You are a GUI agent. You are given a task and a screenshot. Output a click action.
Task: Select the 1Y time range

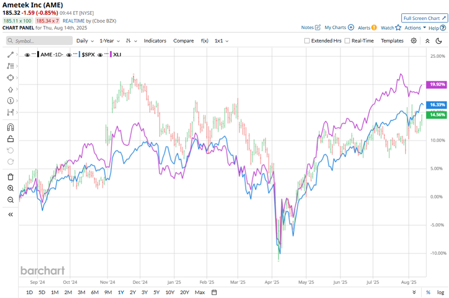coord(121,292)
